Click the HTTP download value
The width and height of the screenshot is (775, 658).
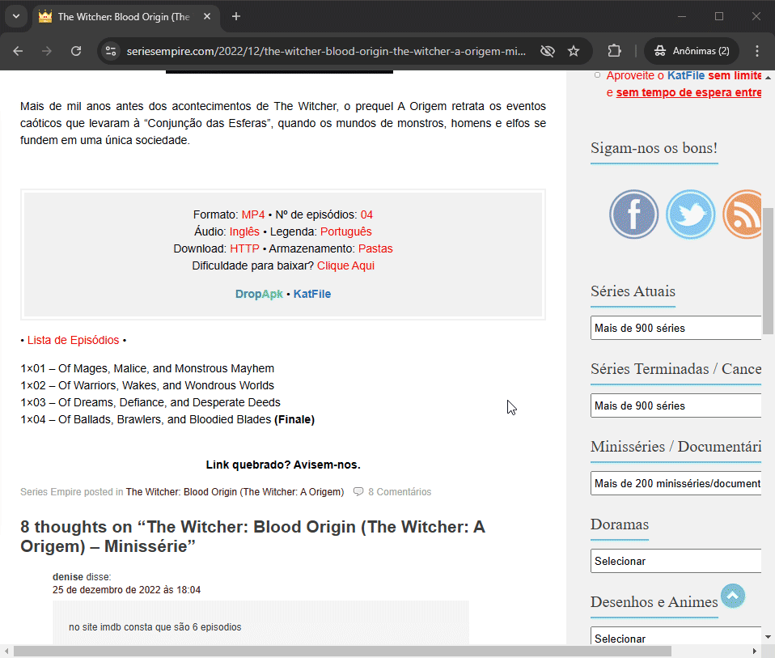click(x=244, y=248)
